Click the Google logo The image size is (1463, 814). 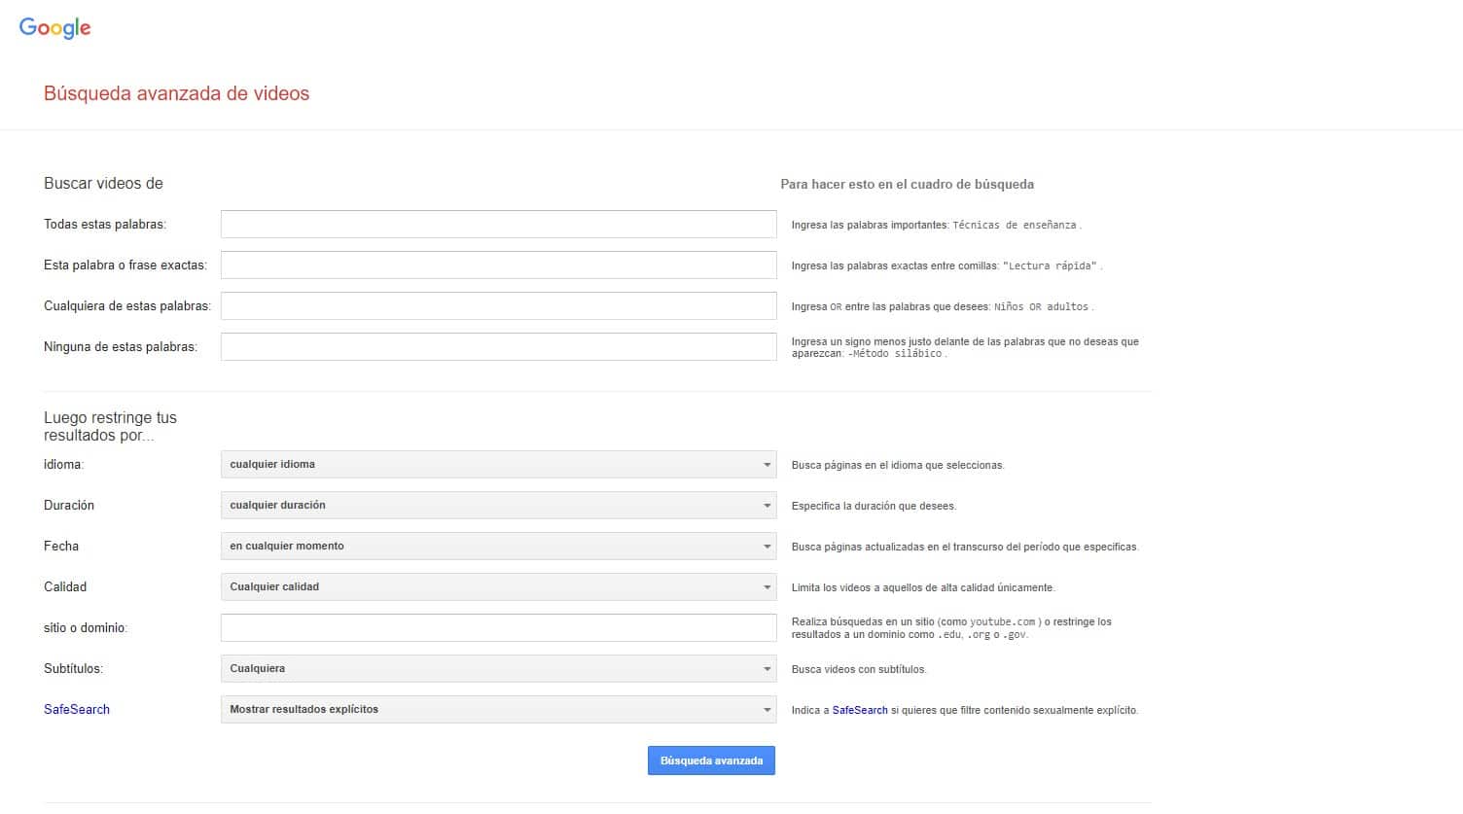(54, 27)
